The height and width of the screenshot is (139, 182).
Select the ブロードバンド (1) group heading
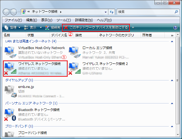19,126
